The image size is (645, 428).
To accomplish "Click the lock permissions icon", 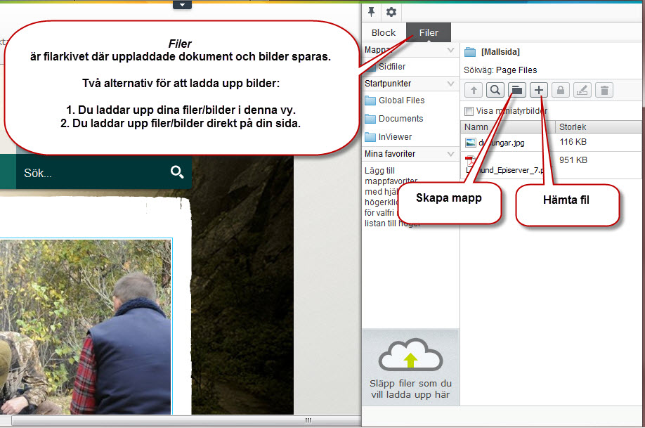I will [561, 90].
